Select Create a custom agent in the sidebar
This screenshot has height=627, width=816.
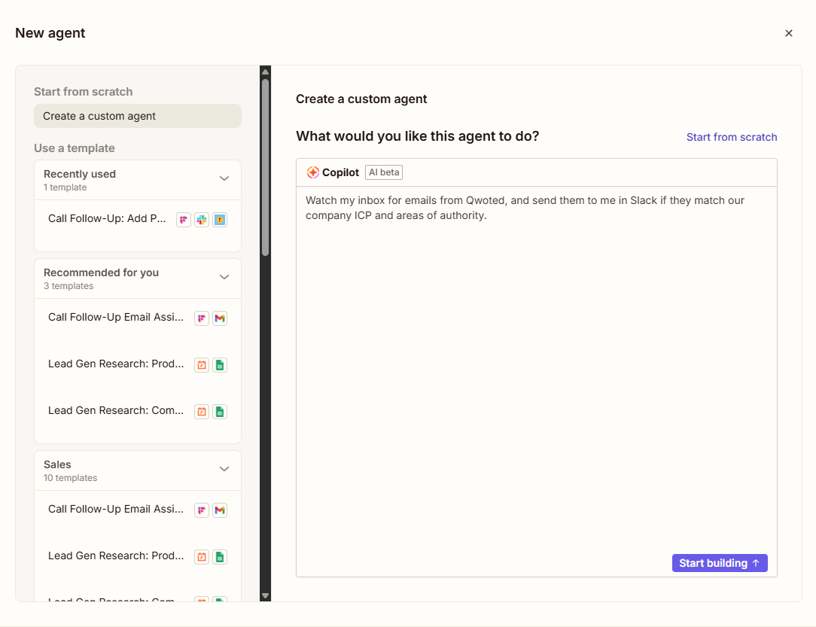point(137,115)
